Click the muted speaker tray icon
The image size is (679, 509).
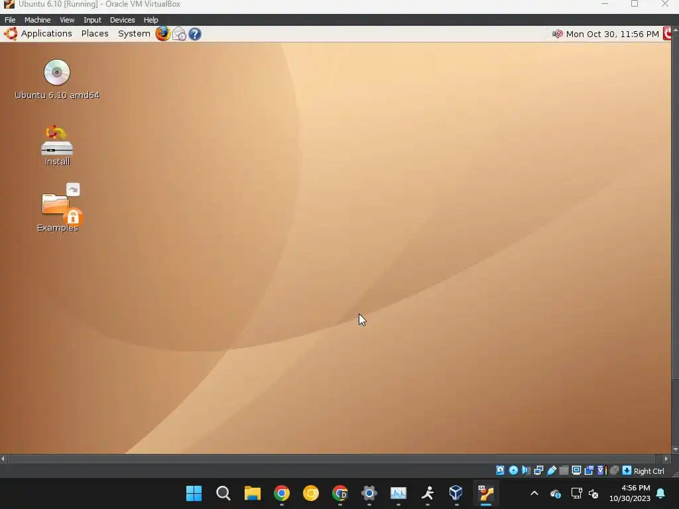pos(593,493)
